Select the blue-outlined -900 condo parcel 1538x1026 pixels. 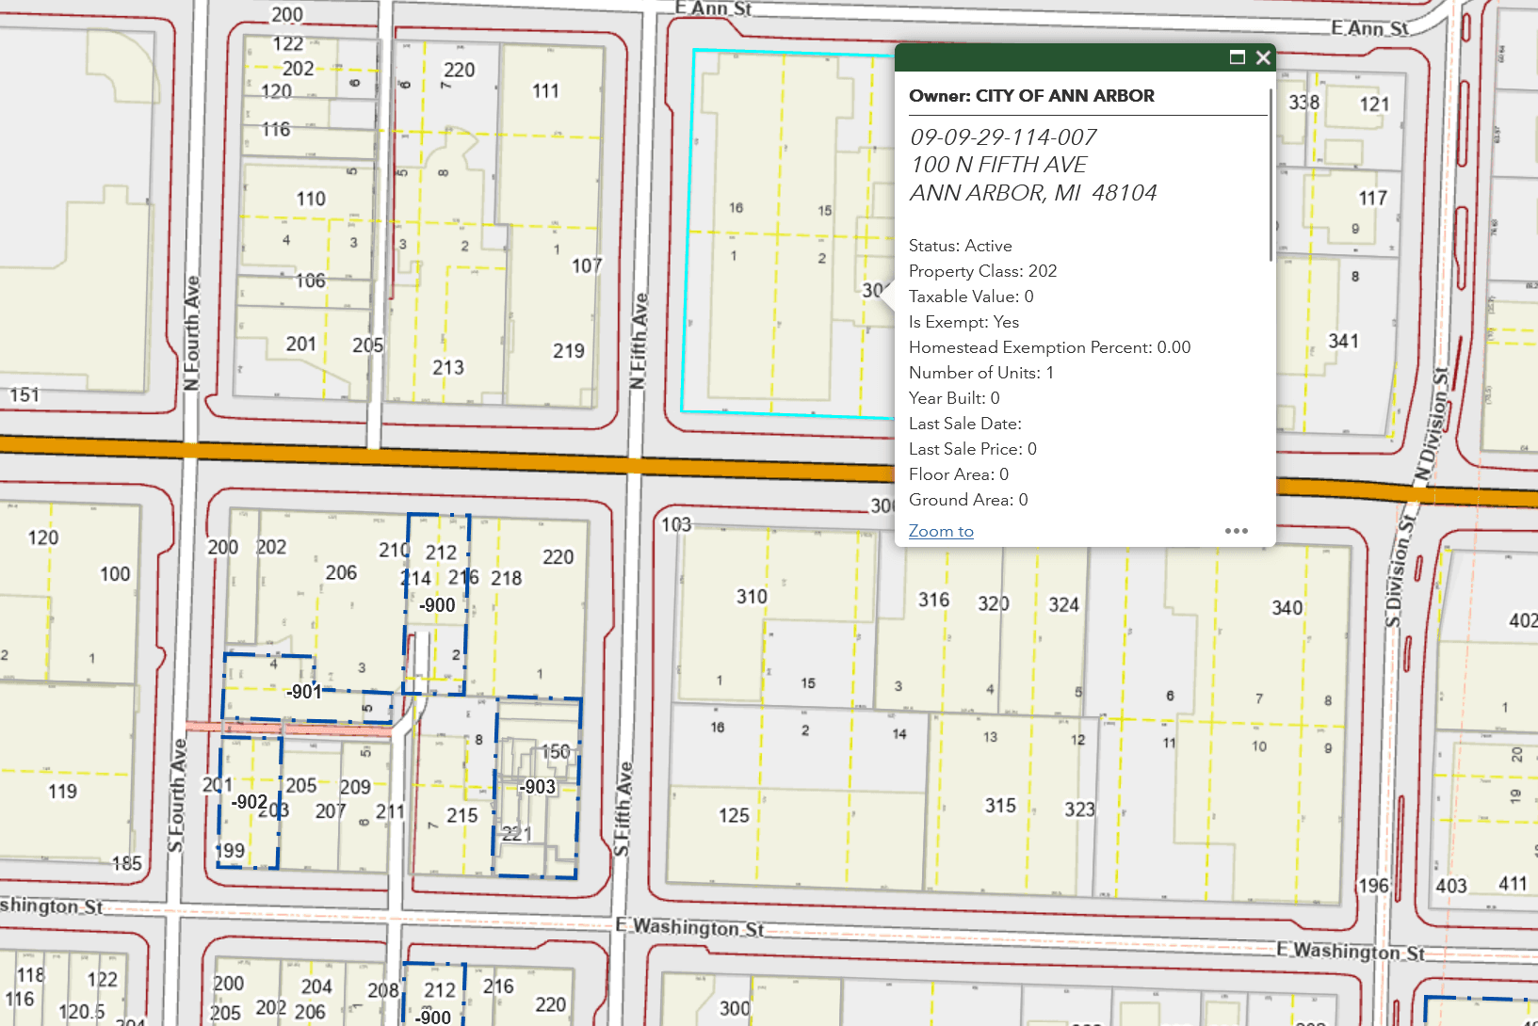[436, 605]
